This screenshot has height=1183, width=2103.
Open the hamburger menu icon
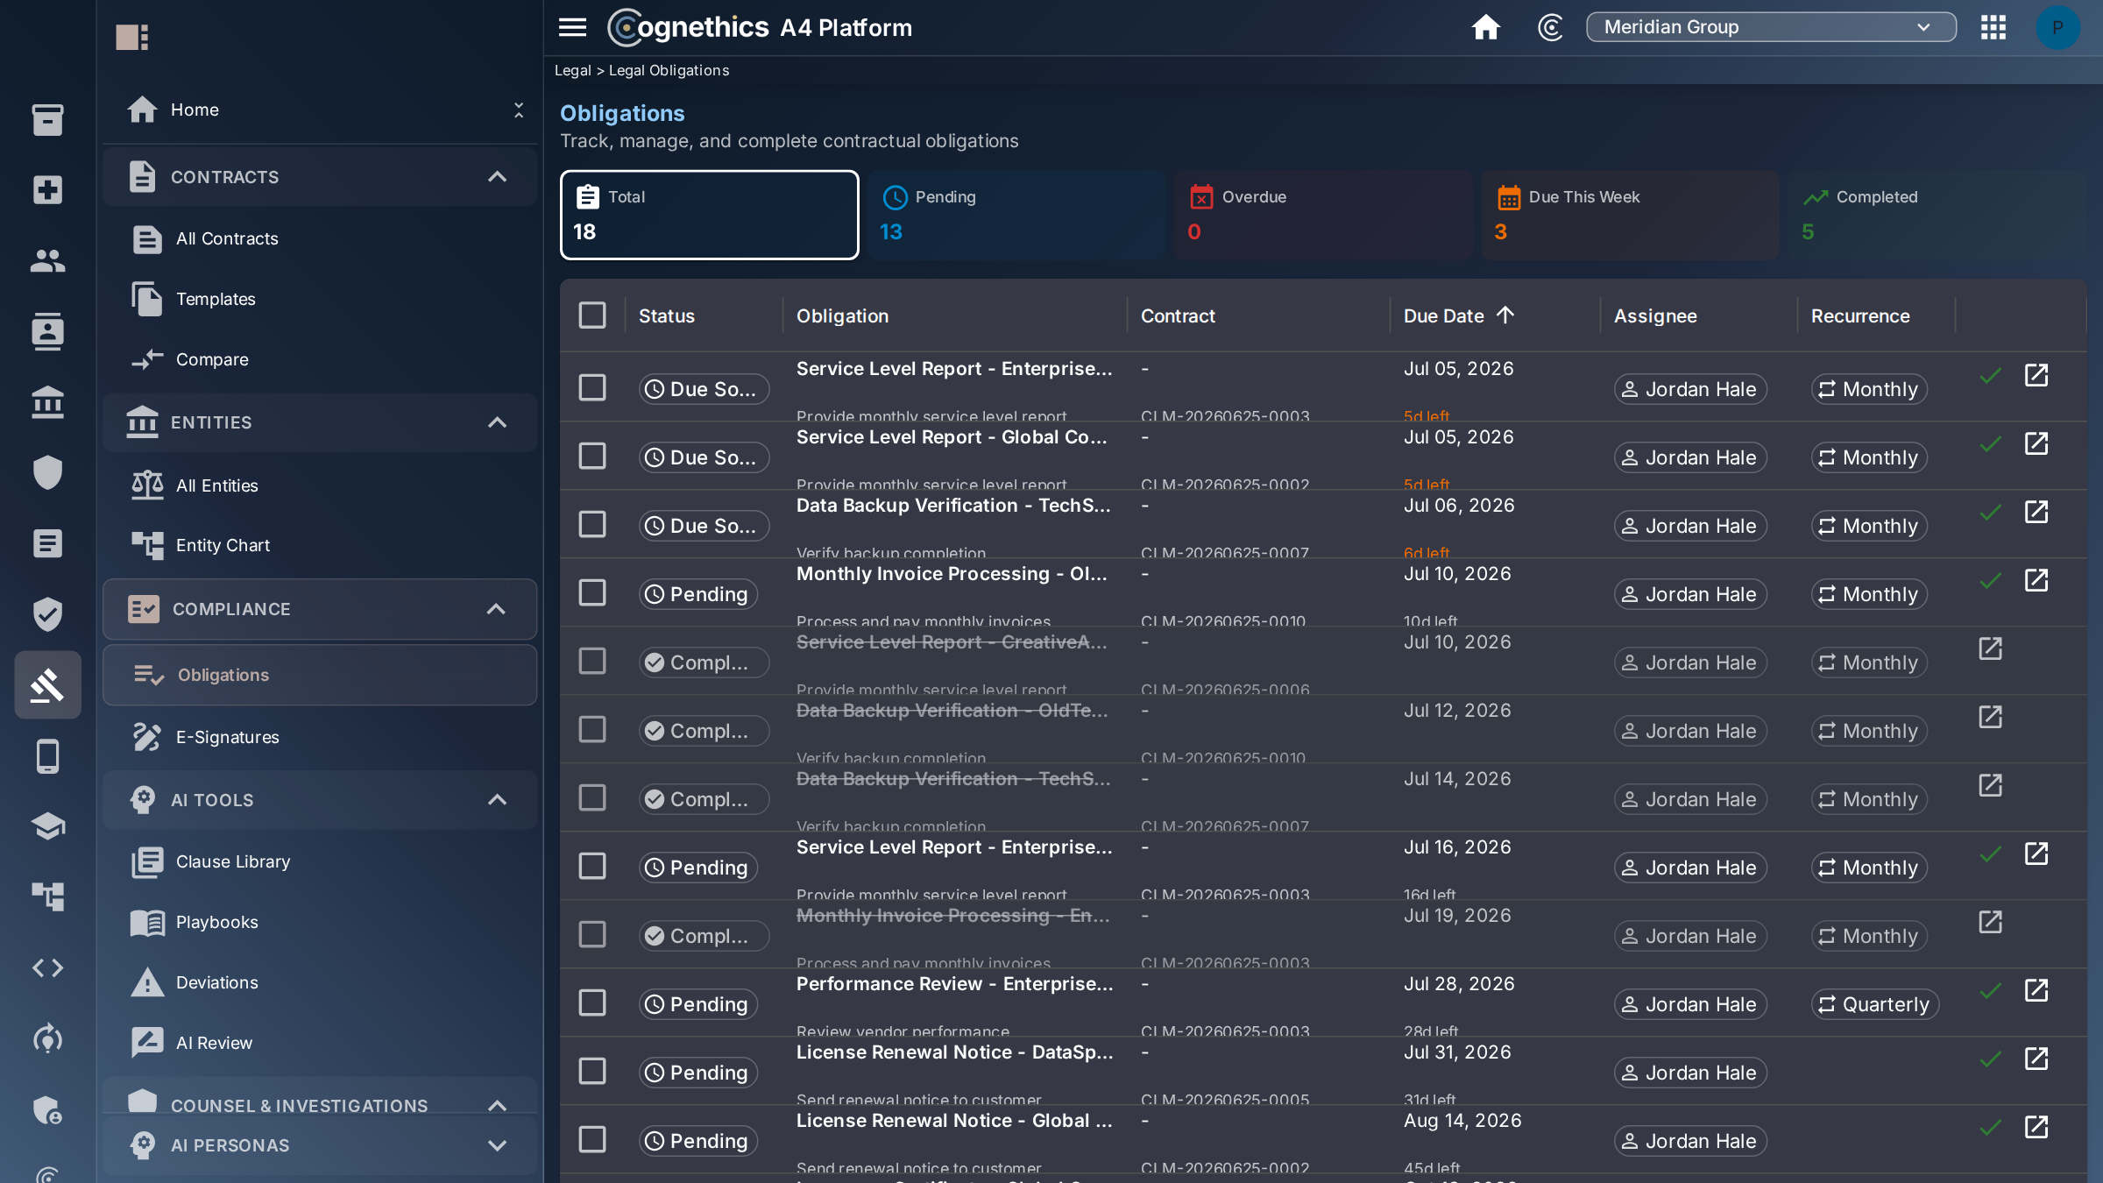tap(572, 27)
